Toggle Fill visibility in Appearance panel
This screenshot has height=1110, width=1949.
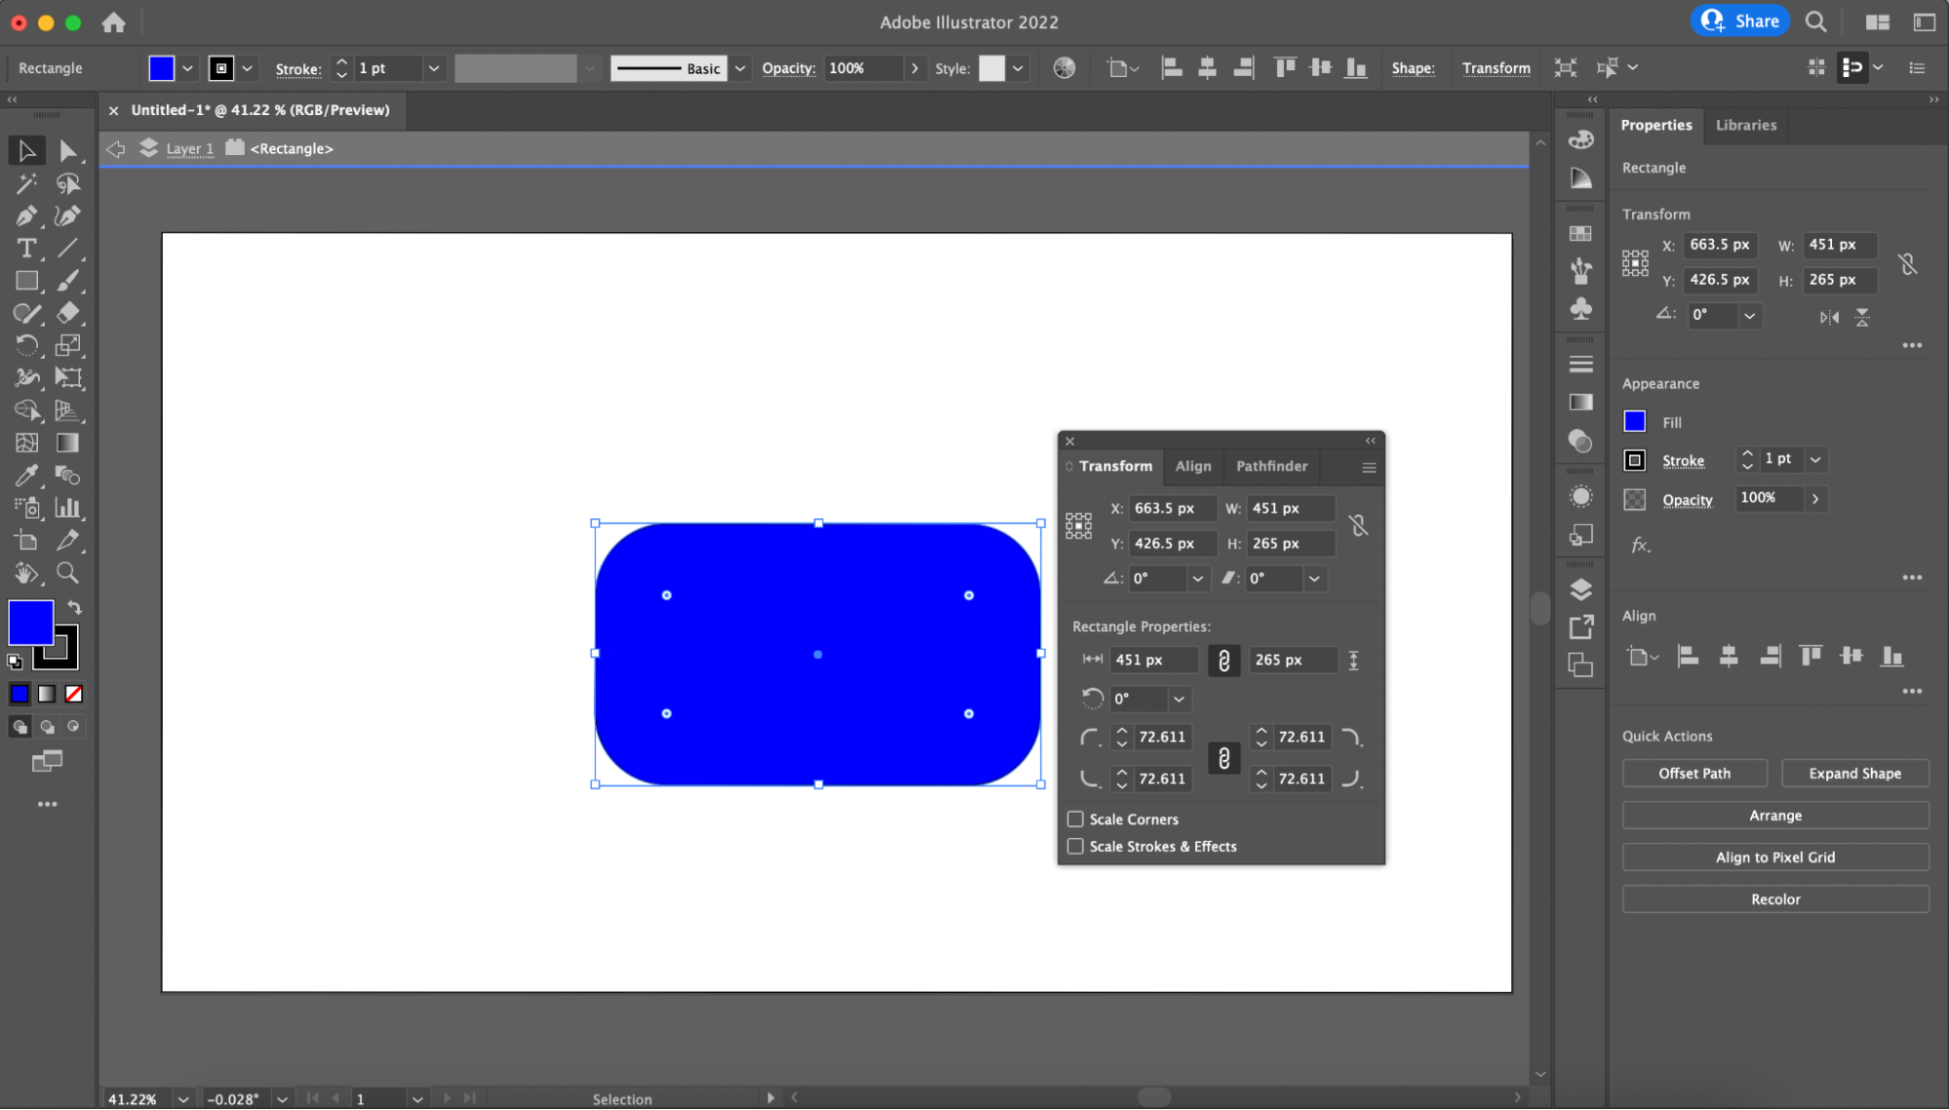(1634, 421)
